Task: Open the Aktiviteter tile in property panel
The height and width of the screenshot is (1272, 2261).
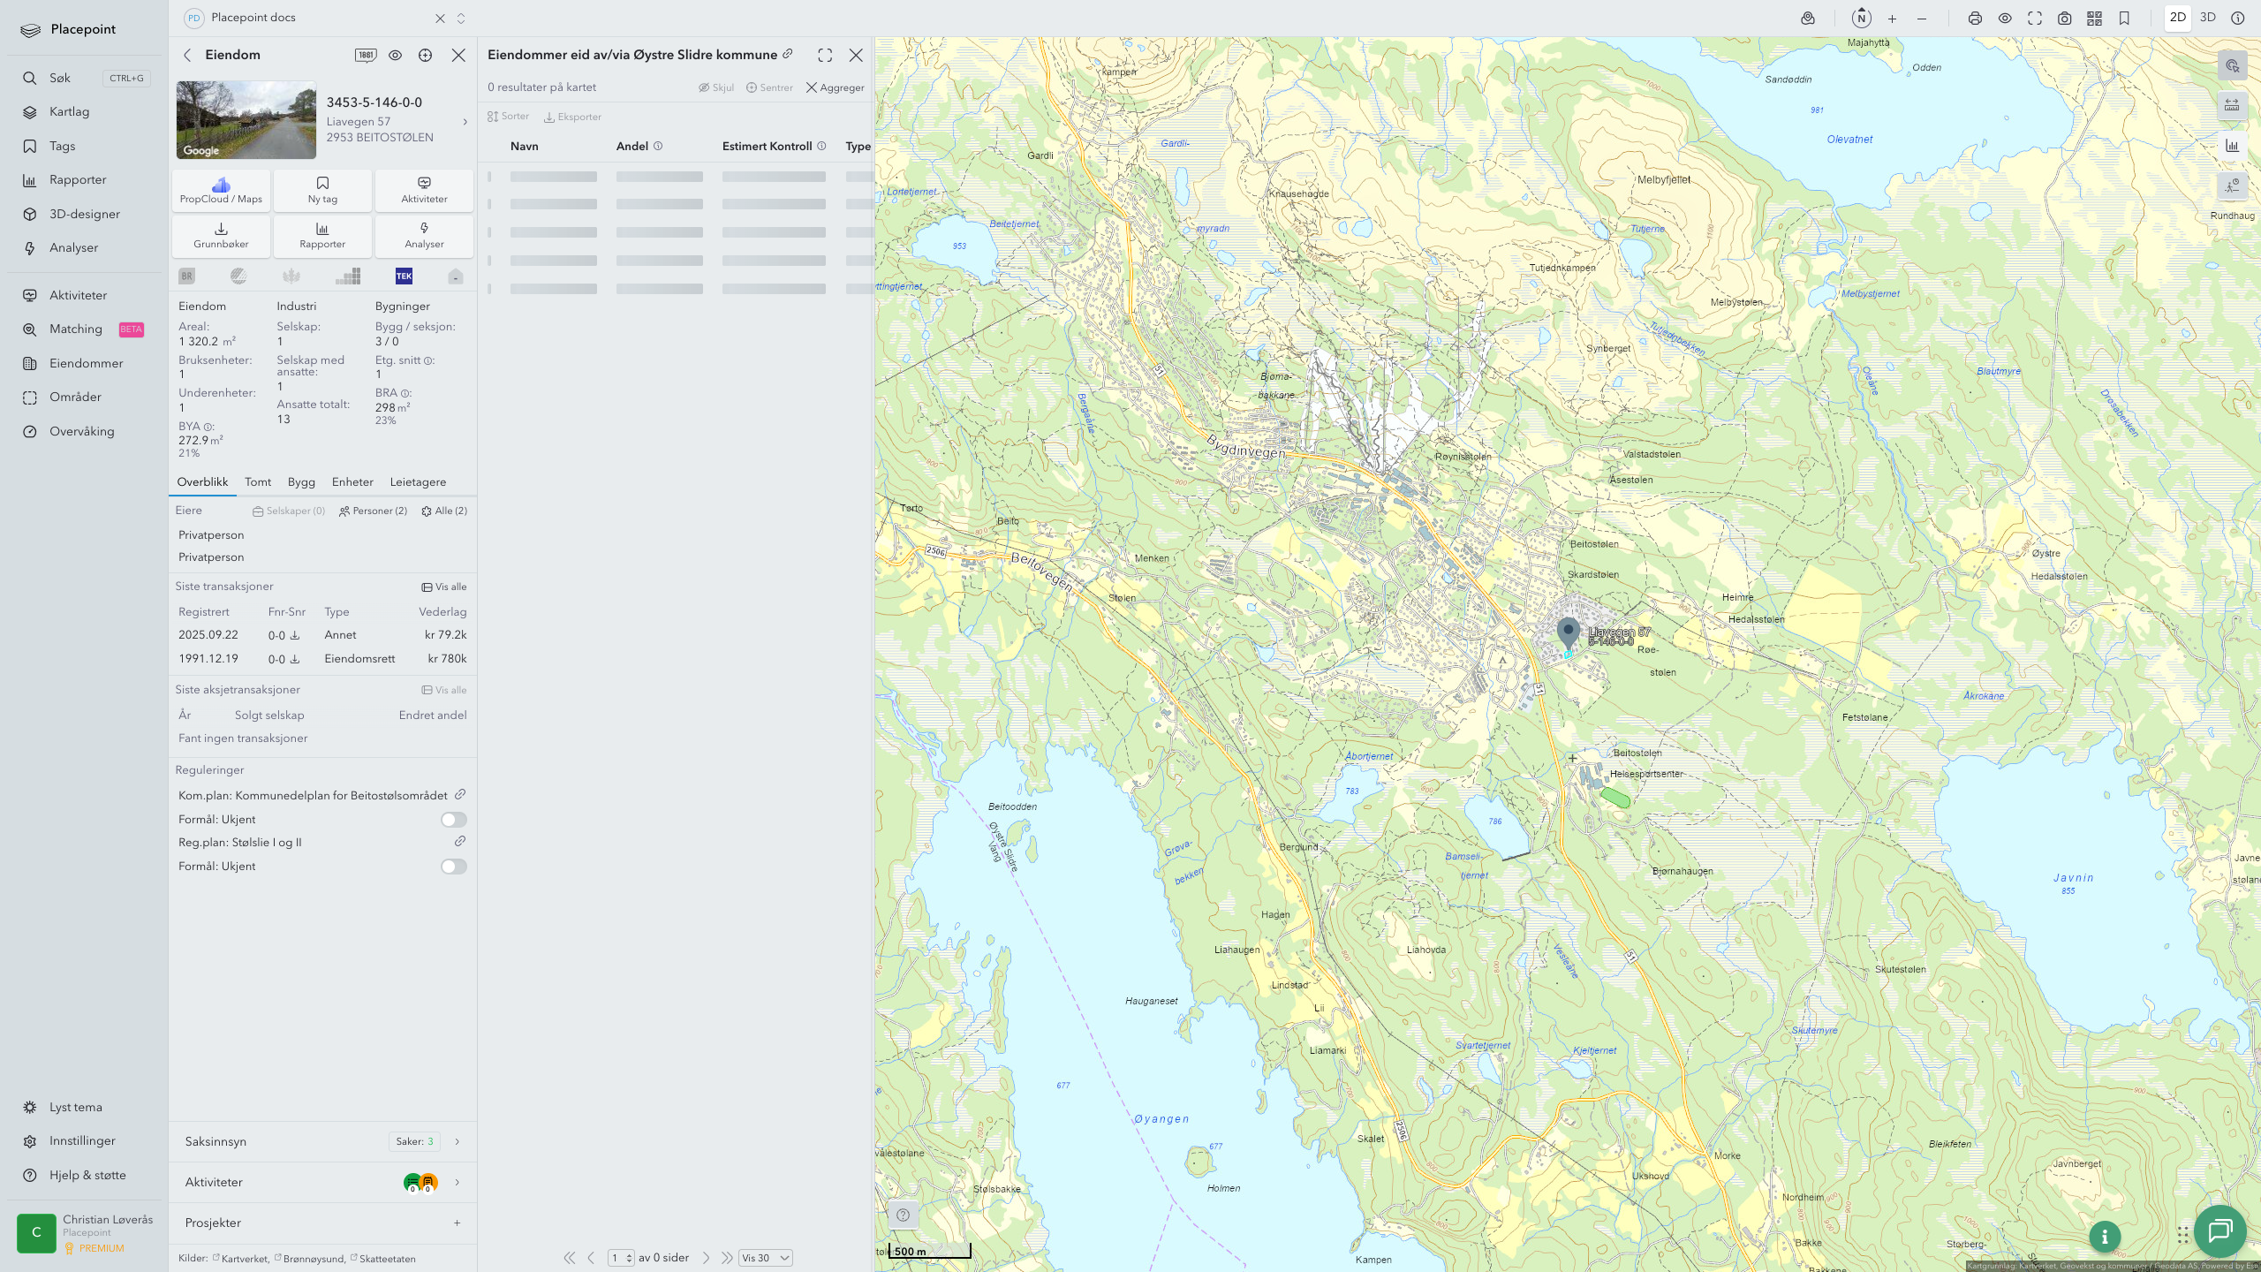Action: 424,190
